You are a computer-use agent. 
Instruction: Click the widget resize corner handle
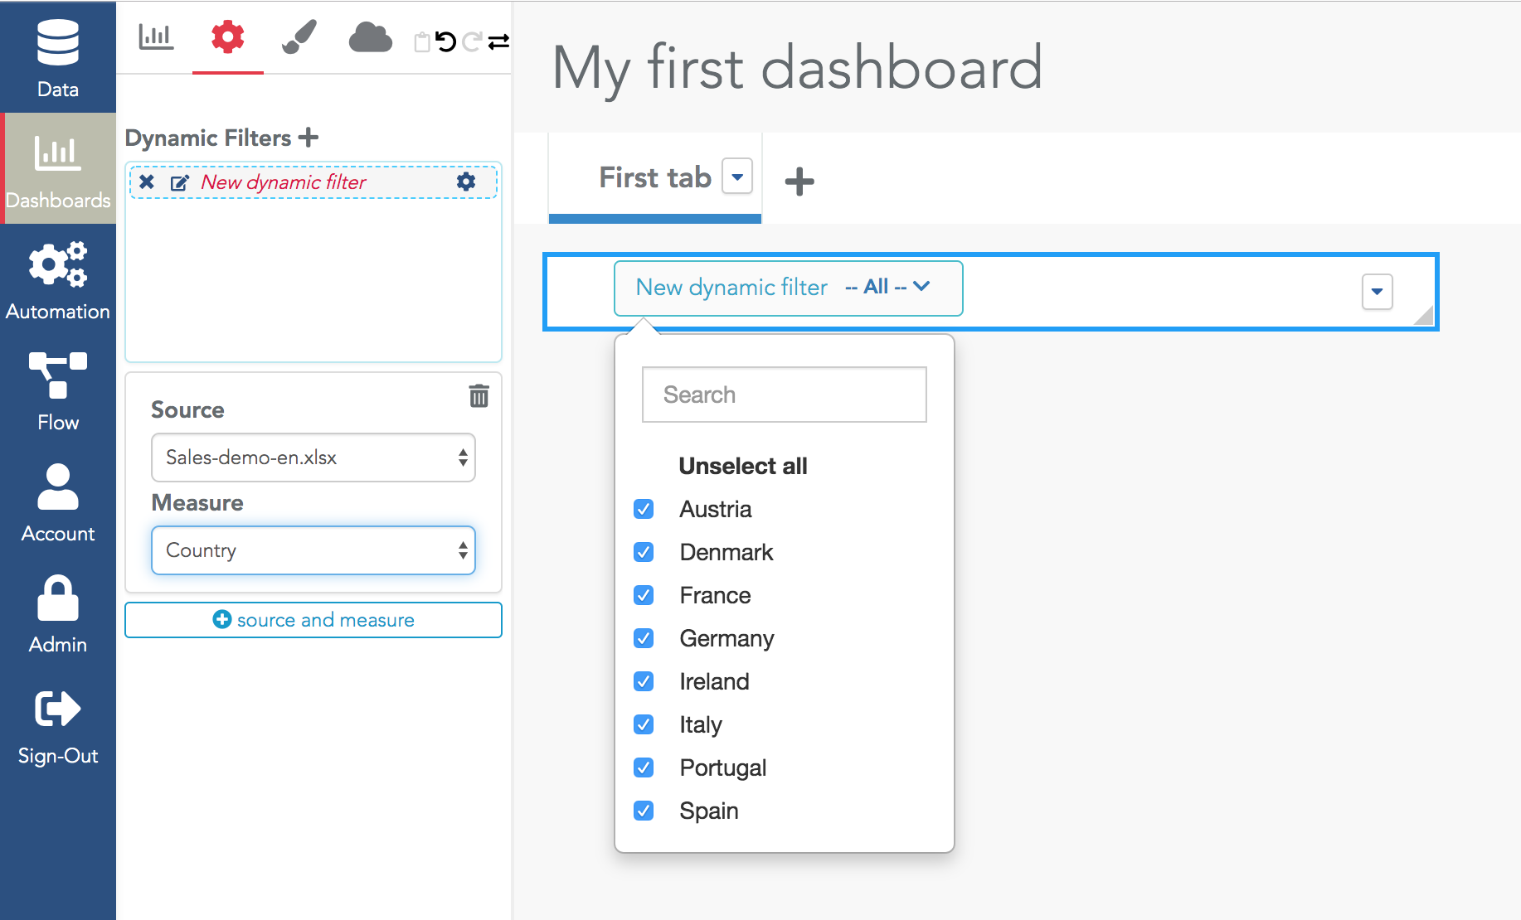[1424, 316]
